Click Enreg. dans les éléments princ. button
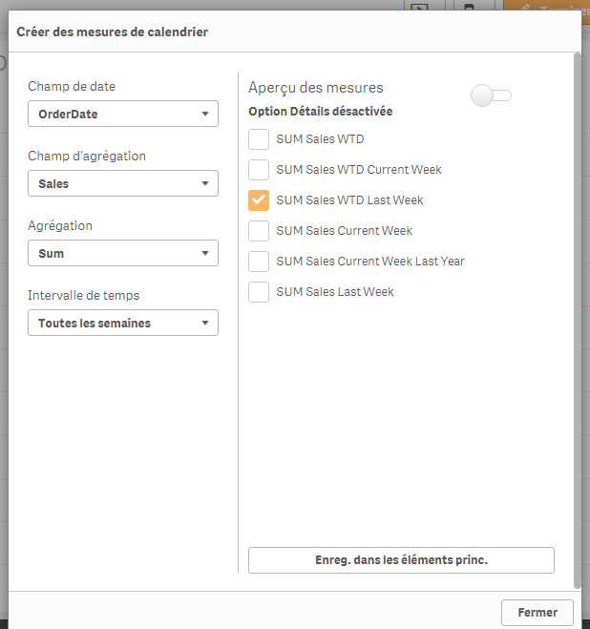Image resolution: width=590 pixels, height=629 pixels. click(x=401, y=560)
